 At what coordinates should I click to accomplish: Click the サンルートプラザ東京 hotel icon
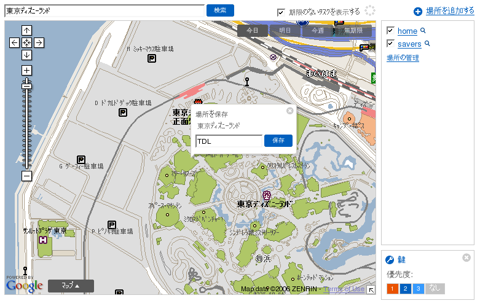tap(43, 240)
